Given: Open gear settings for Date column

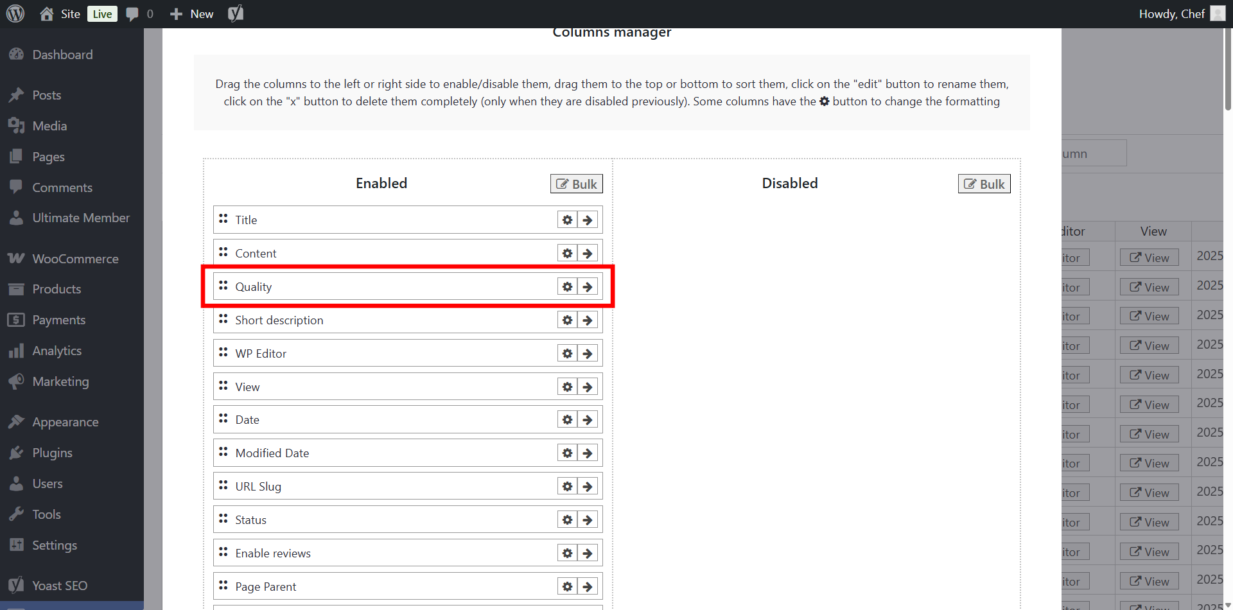Looking at the screenshot, I should [x=567, y=419].
